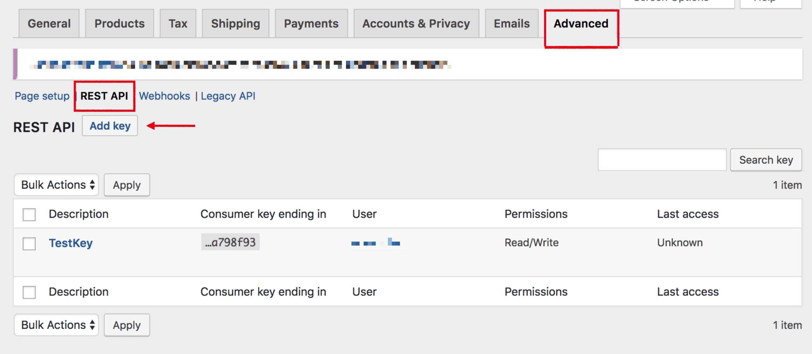Select the REST API section link

pyautogui.click(x=105, y=96)
